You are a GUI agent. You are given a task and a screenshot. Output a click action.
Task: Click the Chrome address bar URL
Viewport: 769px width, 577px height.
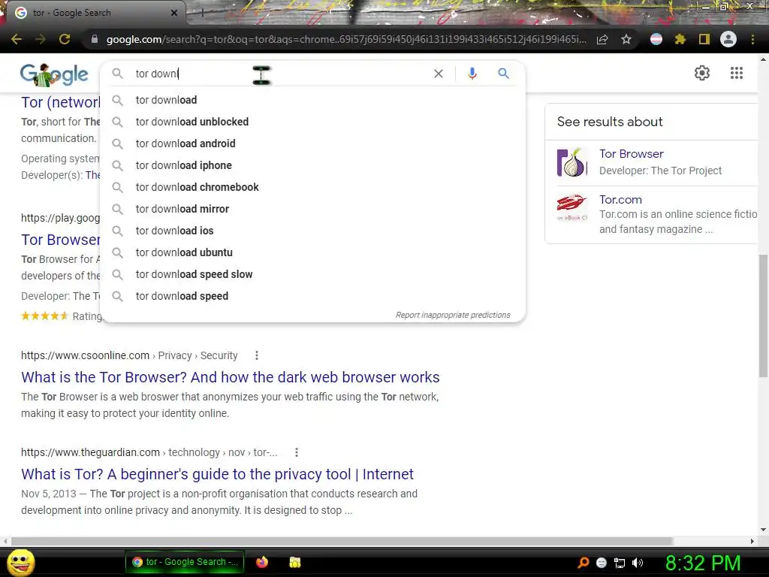pyautogui.click(x=345, y=39)
